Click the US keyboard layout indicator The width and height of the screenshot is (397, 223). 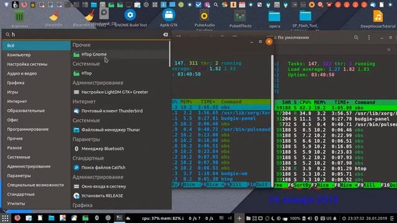[329, 218]
